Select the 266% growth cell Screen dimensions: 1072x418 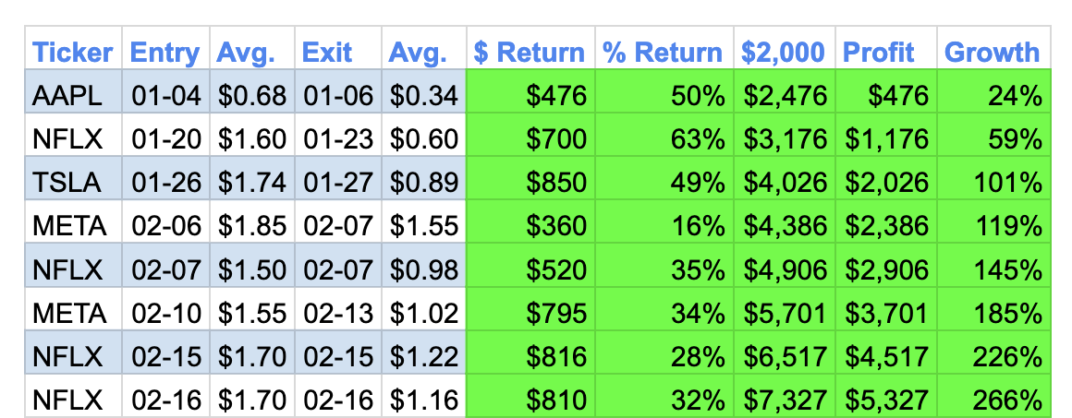coord(1009,400)
